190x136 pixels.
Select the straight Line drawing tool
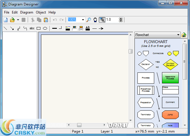[5, 28]
